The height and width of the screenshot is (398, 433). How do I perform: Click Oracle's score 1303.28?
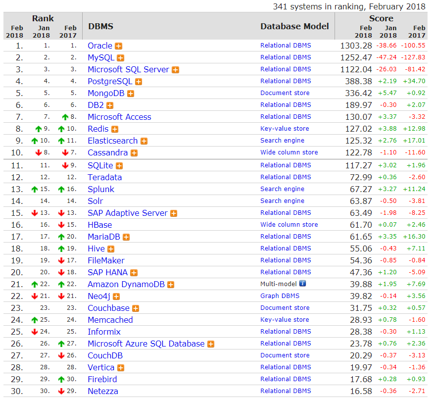pyautogui.click(x=356, y=46)
